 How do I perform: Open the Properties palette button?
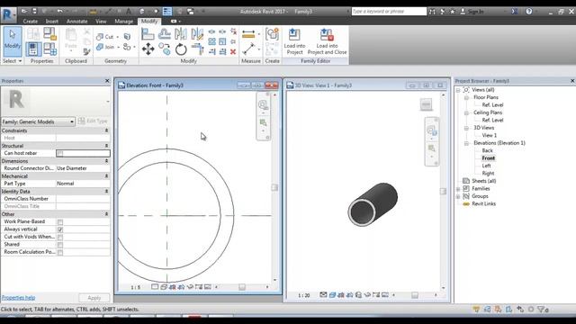tap(33, 49)
